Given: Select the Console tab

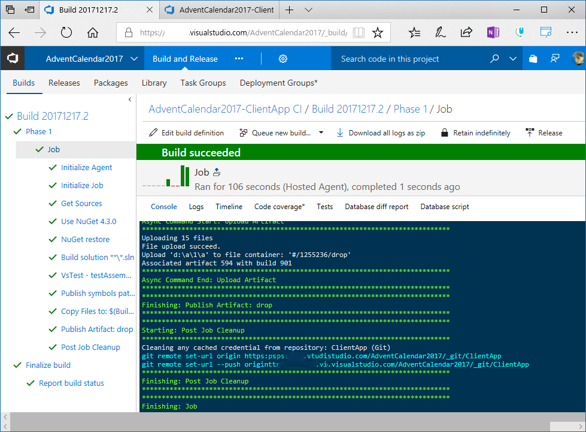Looking at the screenshot, I should coord(163,207).
